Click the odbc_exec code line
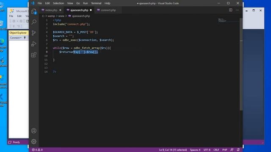 [x=83, y=40]
